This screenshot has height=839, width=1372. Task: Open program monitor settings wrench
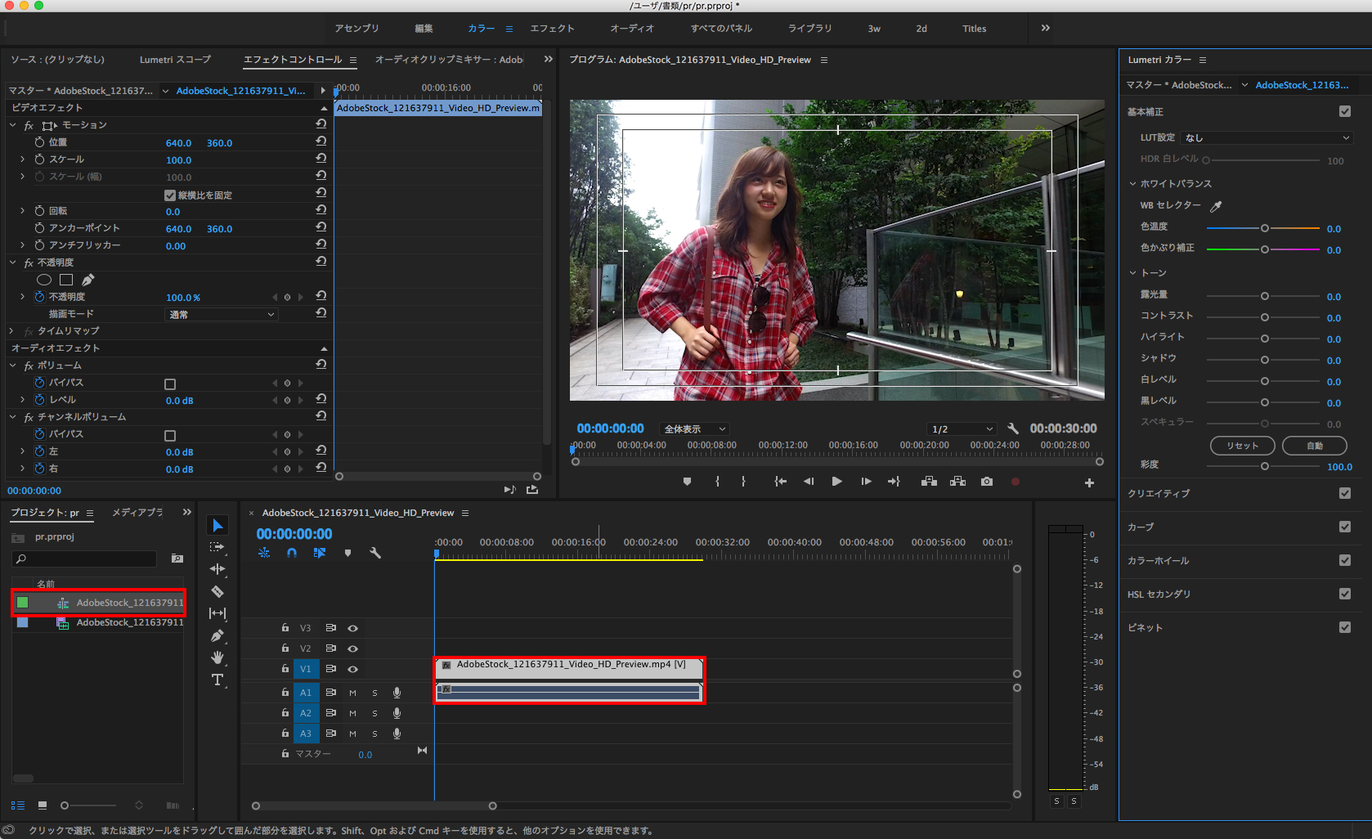(1013, 428)
